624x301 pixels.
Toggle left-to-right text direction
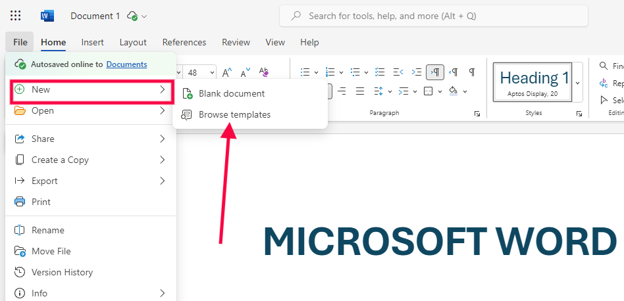434,72
